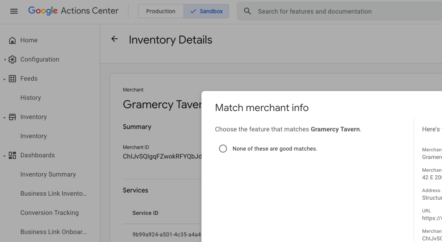Image resolution: width=442 pixels, height=242 pixels.
Task: Click the Sandbox checkmark icon
Action: [x=193, y=11]
